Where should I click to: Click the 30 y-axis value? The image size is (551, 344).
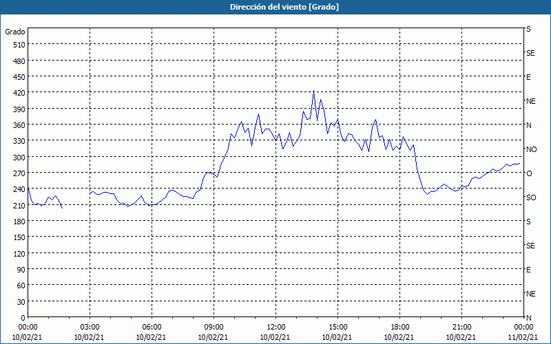[21, 302]
